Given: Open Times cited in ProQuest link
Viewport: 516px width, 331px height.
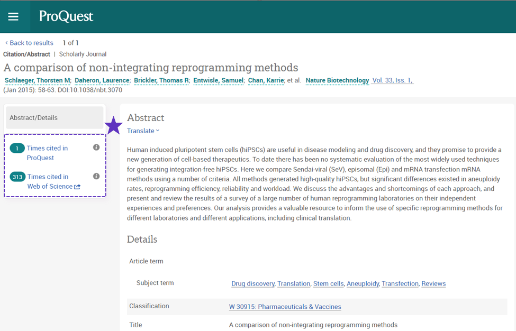Looking at the screenshot, I should coord(47,153).
